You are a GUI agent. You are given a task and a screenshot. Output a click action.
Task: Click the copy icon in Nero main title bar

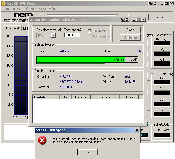click(x=150, y=4)
